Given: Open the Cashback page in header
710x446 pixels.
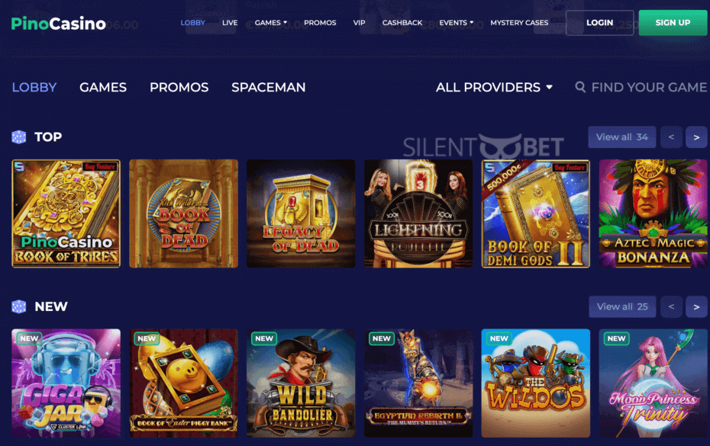Looking at the screenshot, I should coord(402,23).
